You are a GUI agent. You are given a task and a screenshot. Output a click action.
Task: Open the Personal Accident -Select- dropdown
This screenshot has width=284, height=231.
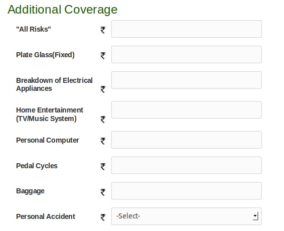click(x=186, y=216)
